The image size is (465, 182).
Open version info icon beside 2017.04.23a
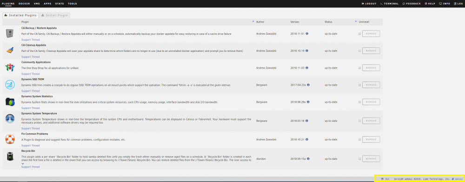pyautogui.click(x=308, y=85)
